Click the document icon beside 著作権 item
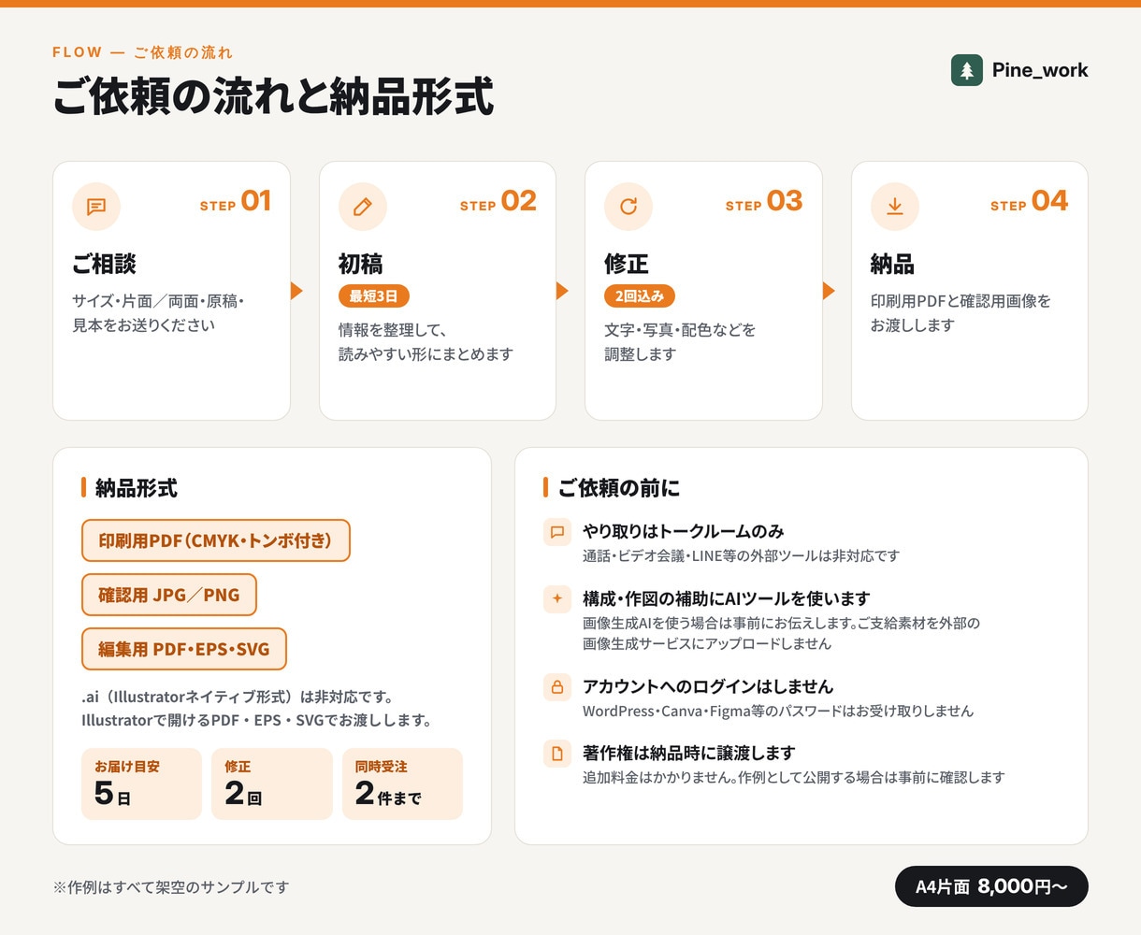The width and height of the screenshot is (1141, 935). [x=557, y=754]
